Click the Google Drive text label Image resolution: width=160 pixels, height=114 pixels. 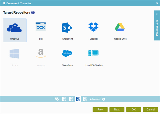pos(120,39)
